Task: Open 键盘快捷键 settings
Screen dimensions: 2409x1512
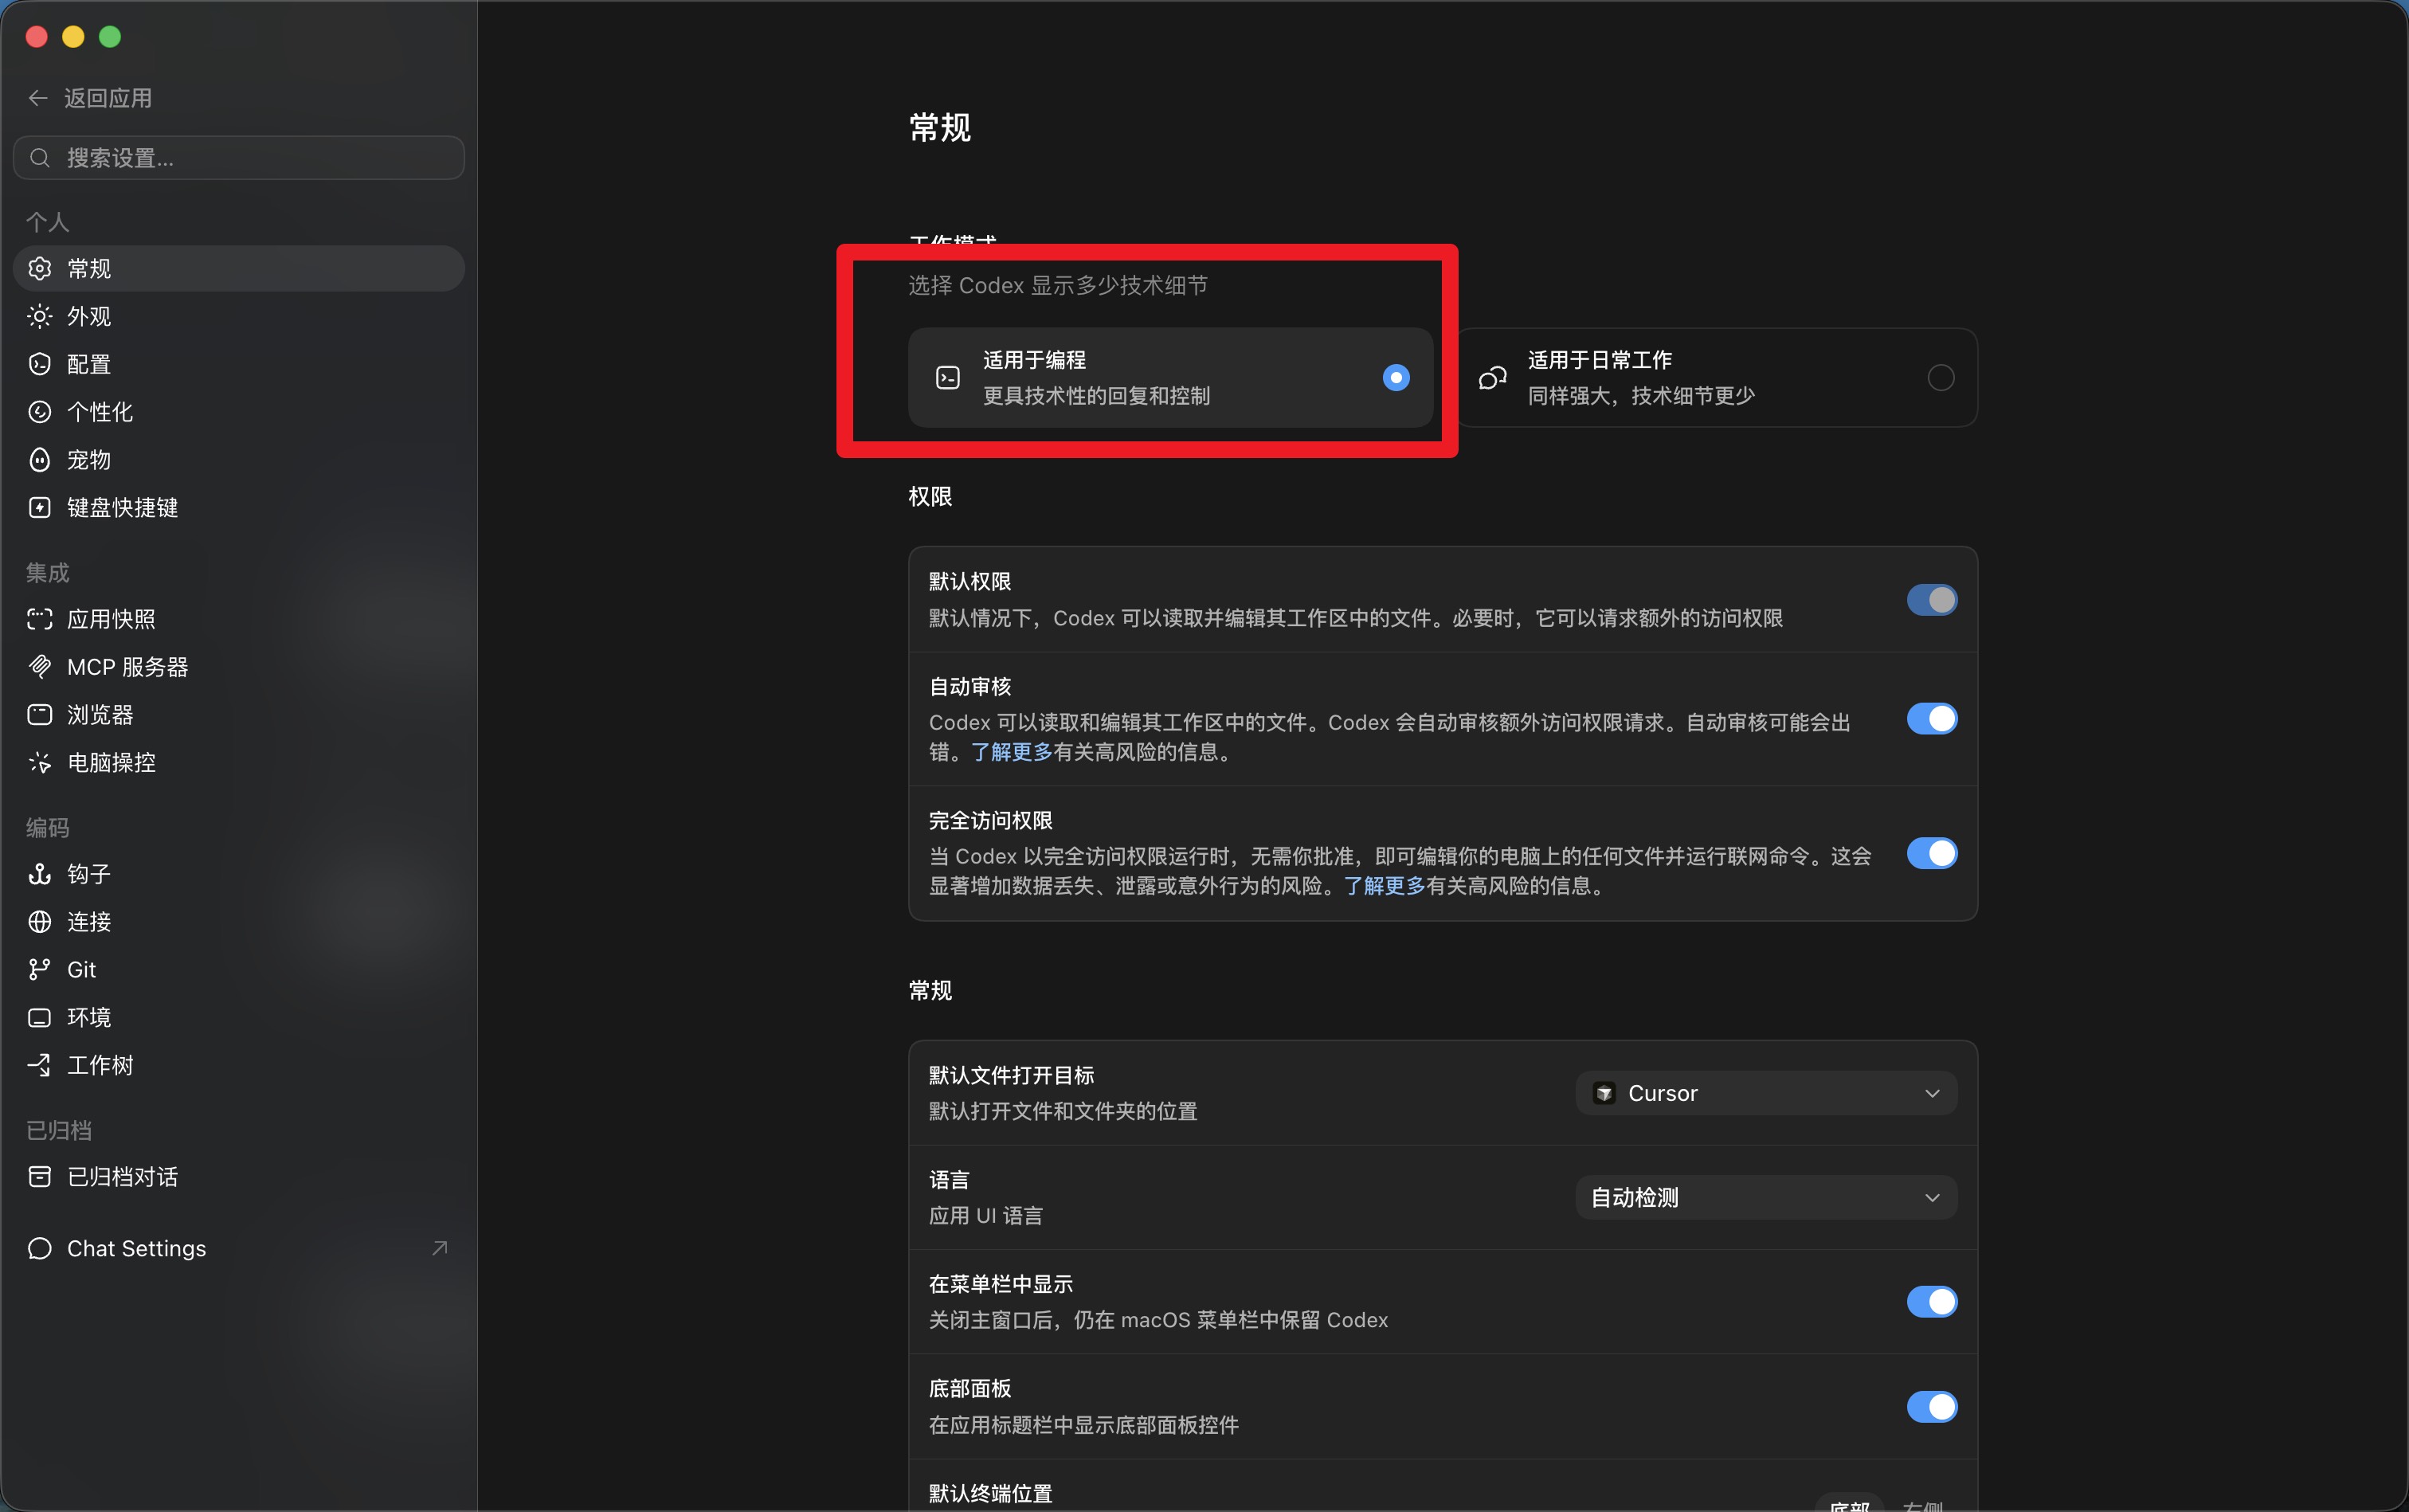Action: point(239,508)
